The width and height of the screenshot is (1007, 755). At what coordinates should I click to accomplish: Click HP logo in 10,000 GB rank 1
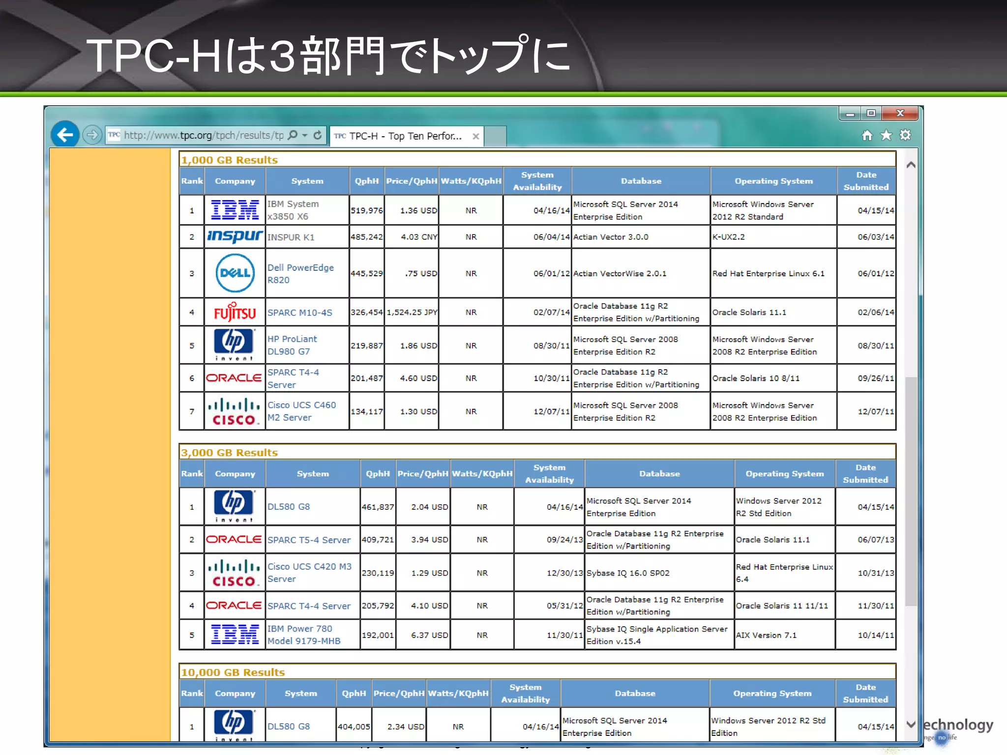pyautogui.click(x=234, y=725)
